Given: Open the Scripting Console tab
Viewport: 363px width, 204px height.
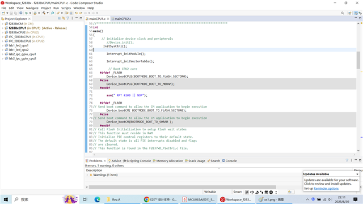Looking at the screenshot, I should (137, 161).
